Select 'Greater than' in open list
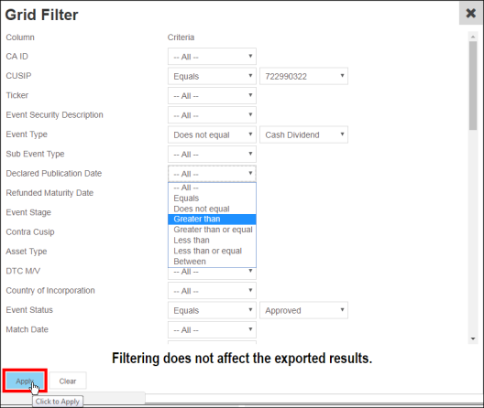The width and height of the screenshot is (484, 408). pos(212,220)
